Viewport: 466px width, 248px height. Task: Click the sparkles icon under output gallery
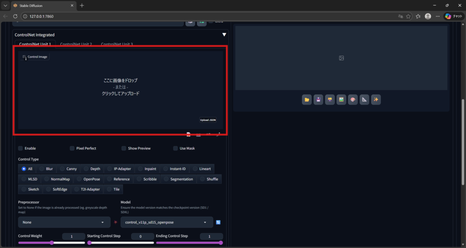coord(376,100)
